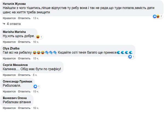The image size is (164, 113).
Task: Click the "13 ч." timestamp on Наталія's comment
Action: click(x=36, y=18)
